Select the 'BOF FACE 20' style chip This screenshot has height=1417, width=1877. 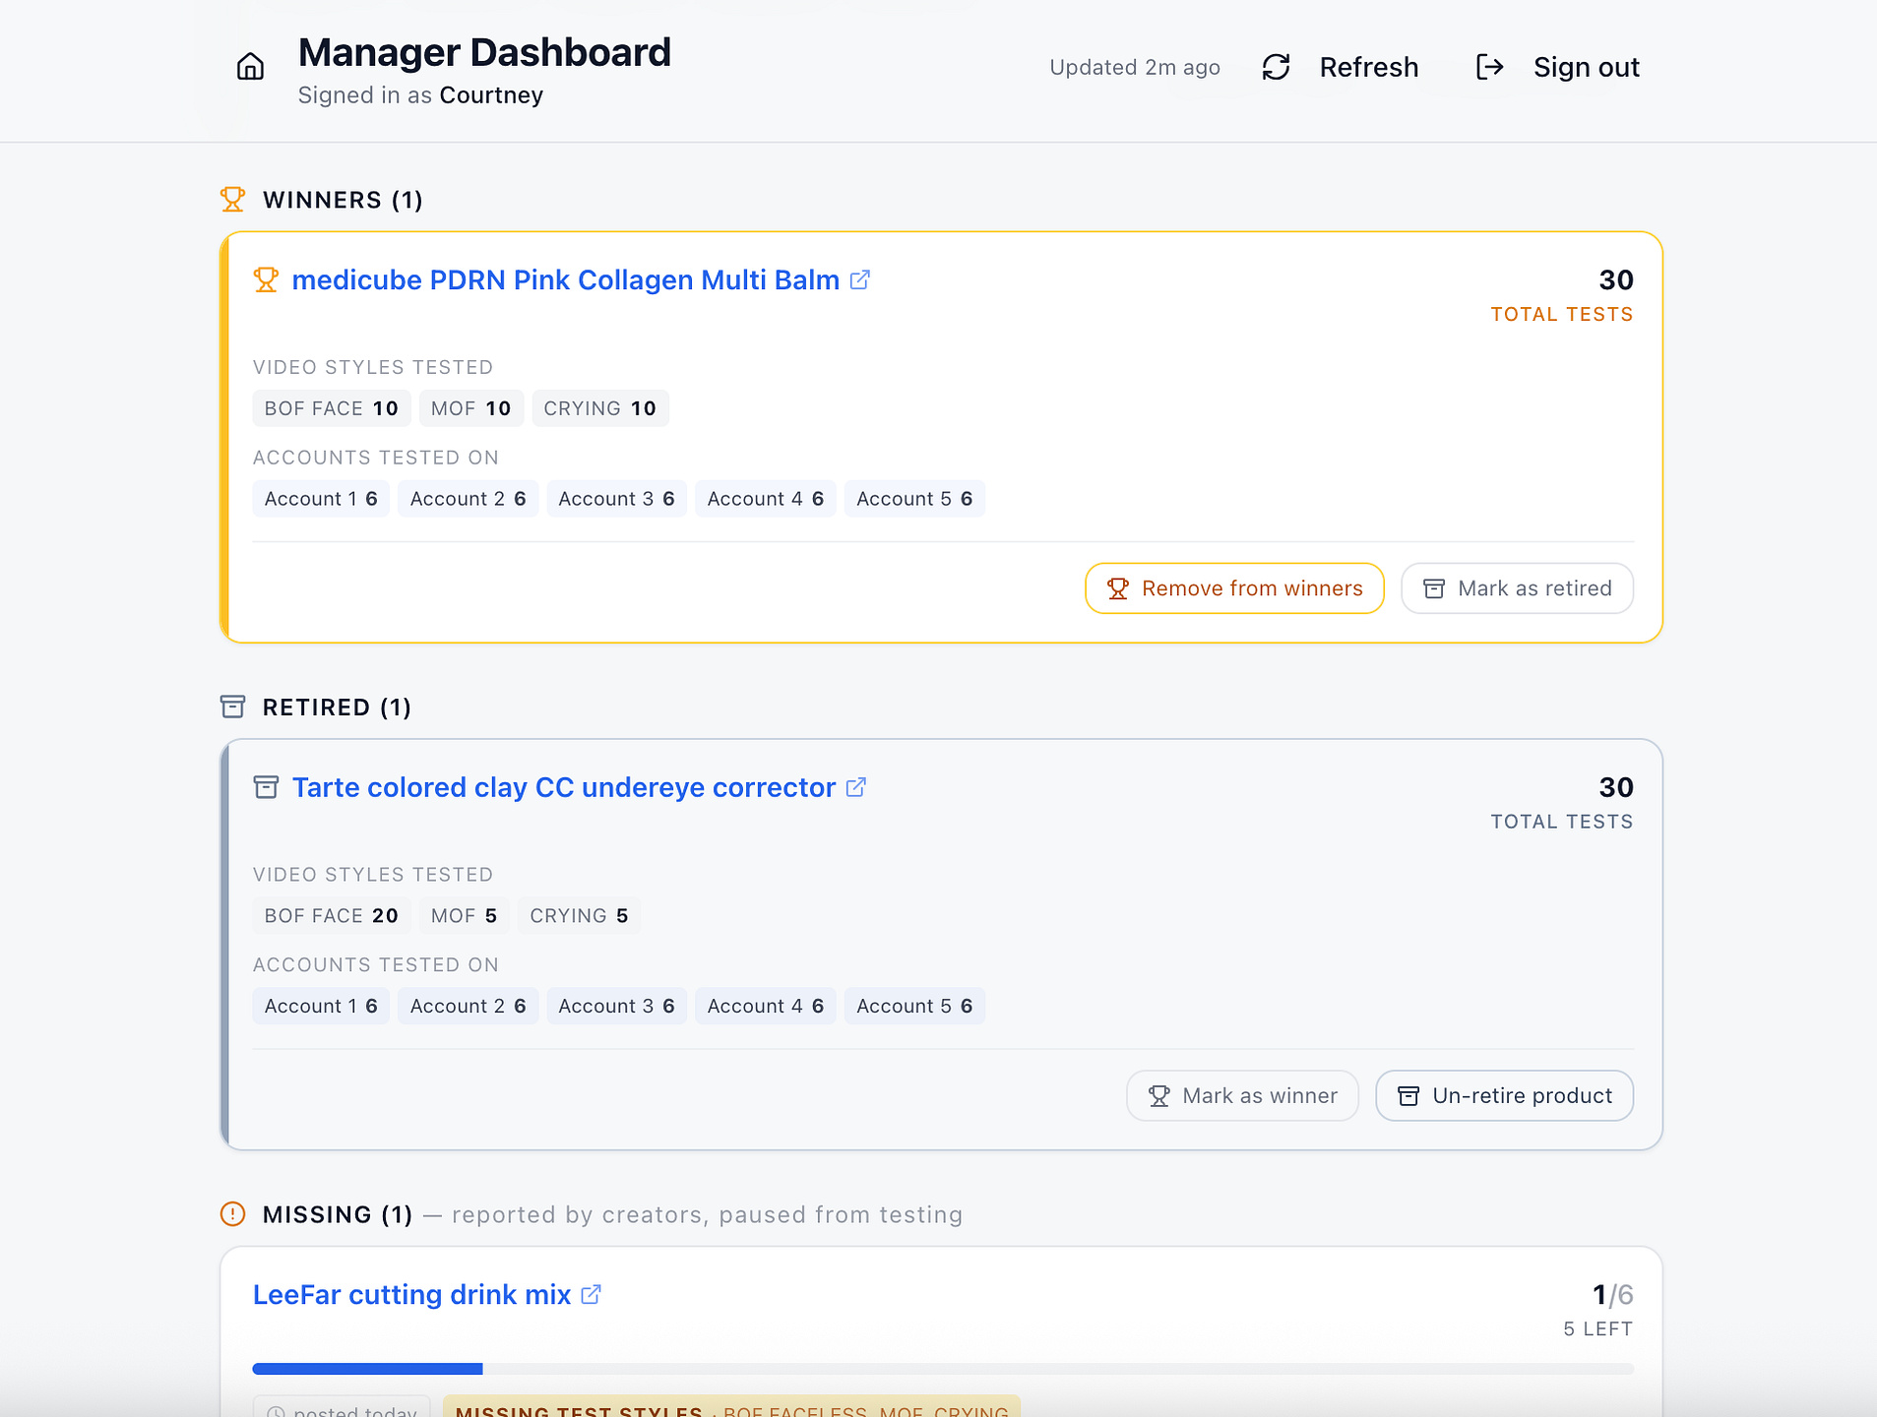point(332,916)
